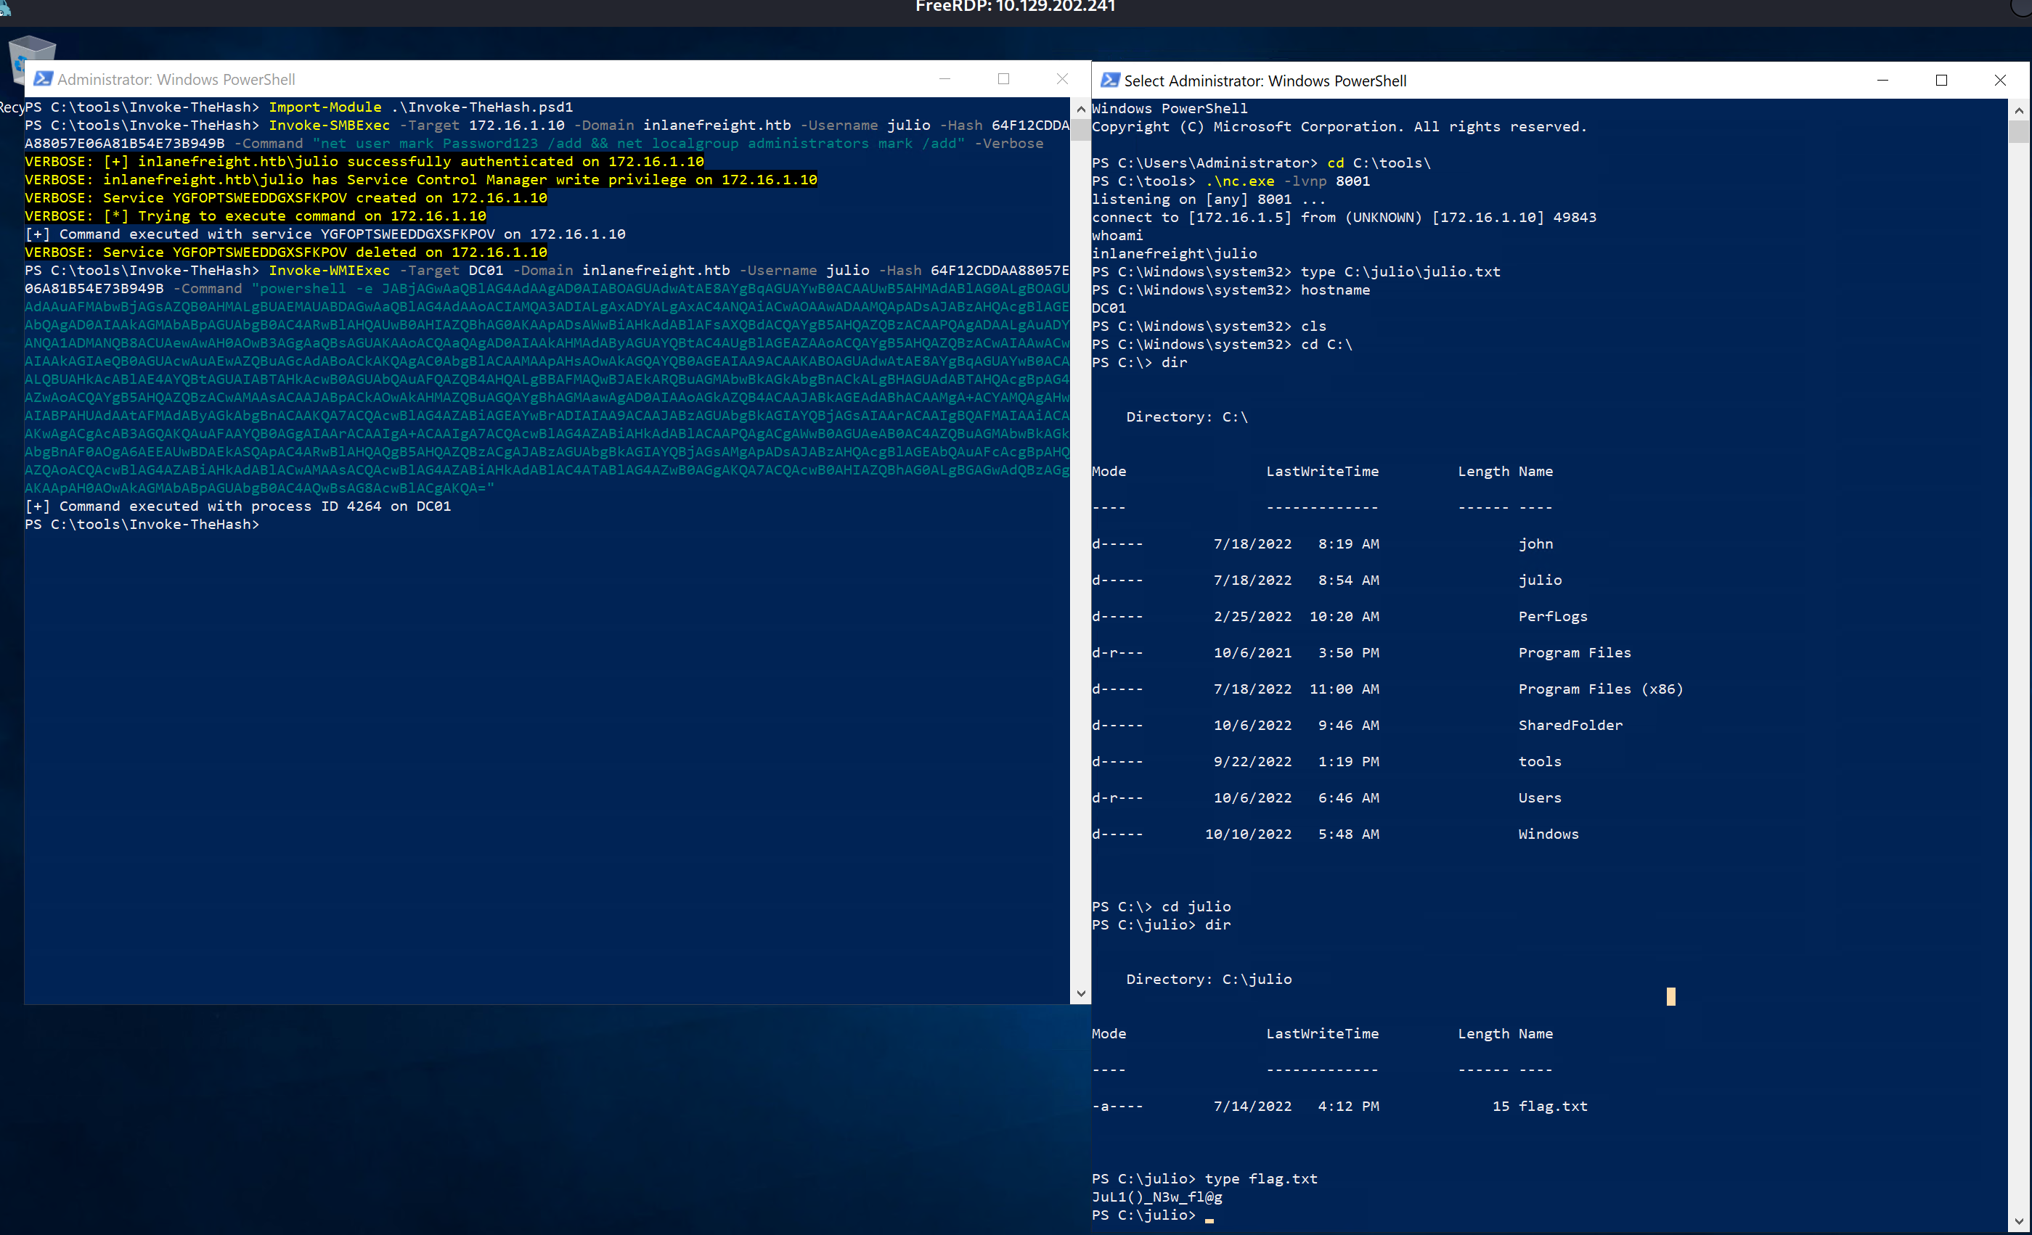Focus 'Select Administrator: Windows PowerShell' title text
This screenshot has width=2032, height=1235.
pos(1265,81)
